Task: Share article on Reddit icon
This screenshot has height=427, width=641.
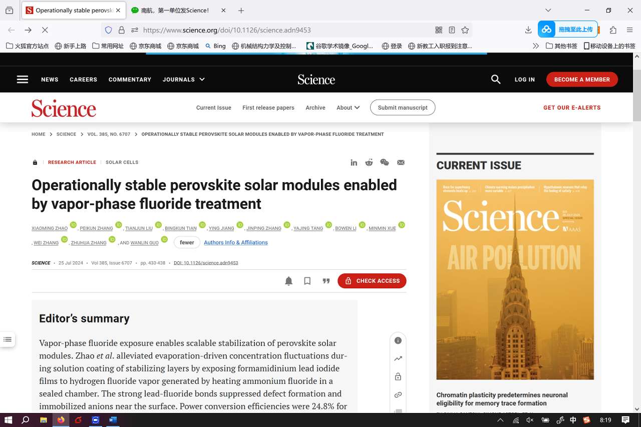Action: coord(369,162)
